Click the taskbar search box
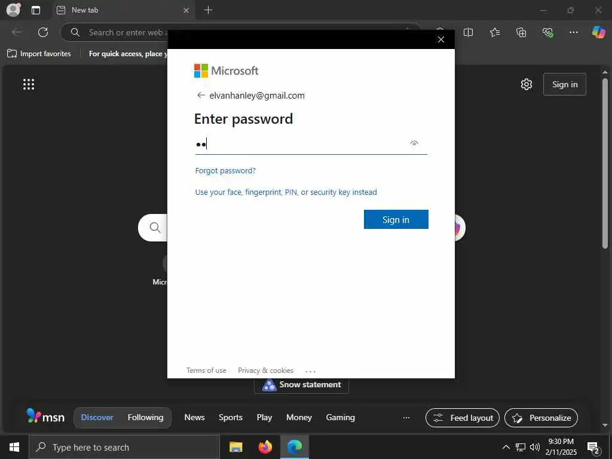612x459 pixels. (x=124, y=447)
